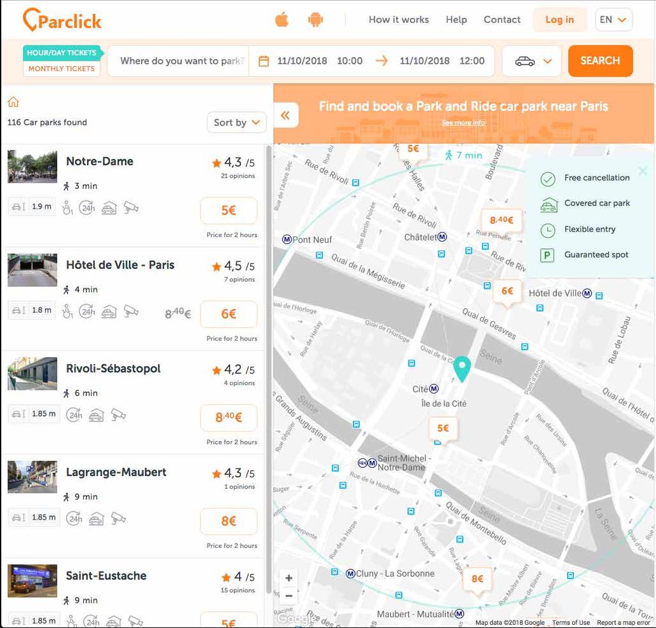
Task: Click the Flexible entry clock icon
Action: (548, 230)
